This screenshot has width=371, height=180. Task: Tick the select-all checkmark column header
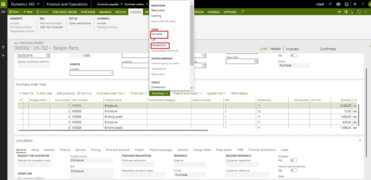point(20,100)
